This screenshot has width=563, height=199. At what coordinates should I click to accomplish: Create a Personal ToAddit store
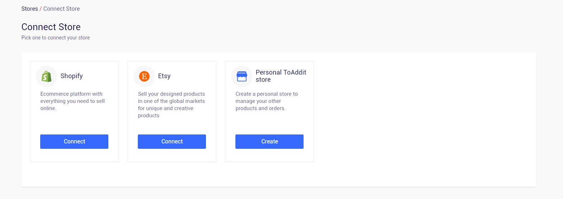(269, 142)
